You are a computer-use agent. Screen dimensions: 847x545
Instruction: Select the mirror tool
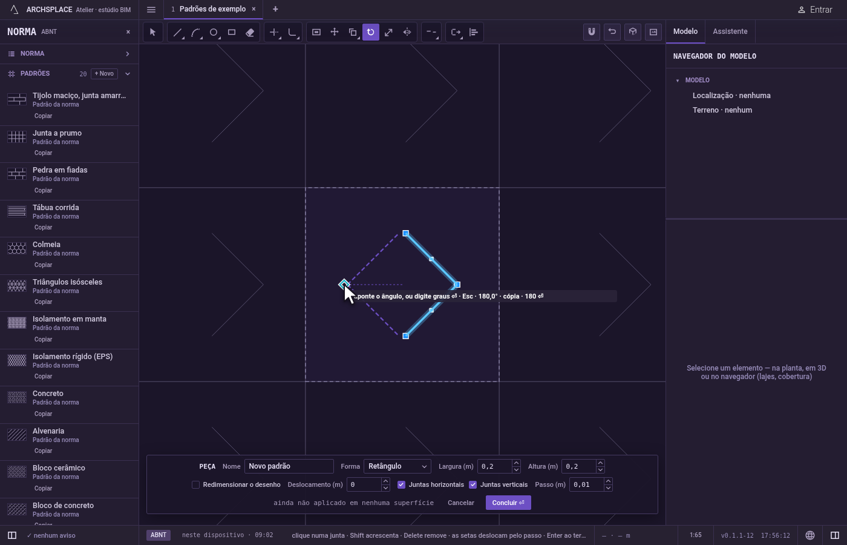click(407, 32)
